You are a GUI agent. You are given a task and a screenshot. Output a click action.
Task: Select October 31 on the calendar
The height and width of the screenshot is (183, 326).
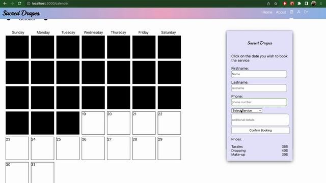pos(42,173)
